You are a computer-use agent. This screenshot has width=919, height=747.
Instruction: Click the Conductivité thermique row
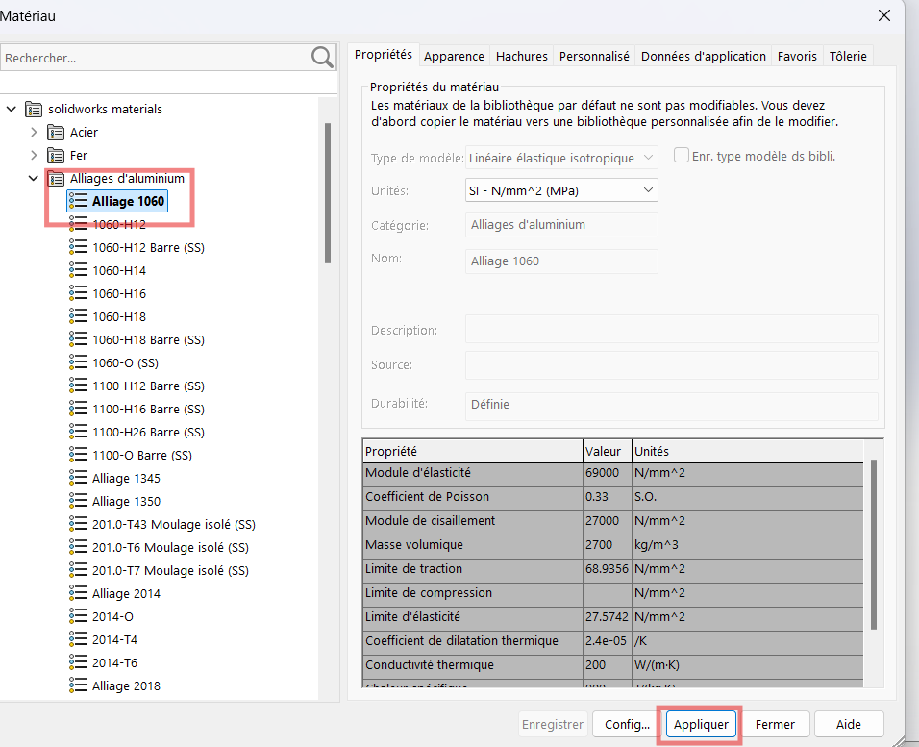[x=613, y=665]
